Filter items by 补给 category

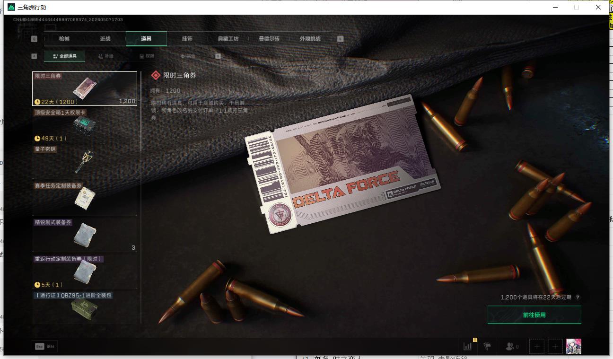point(106,56)
